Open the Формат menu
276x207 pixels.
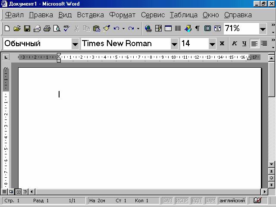122,15
